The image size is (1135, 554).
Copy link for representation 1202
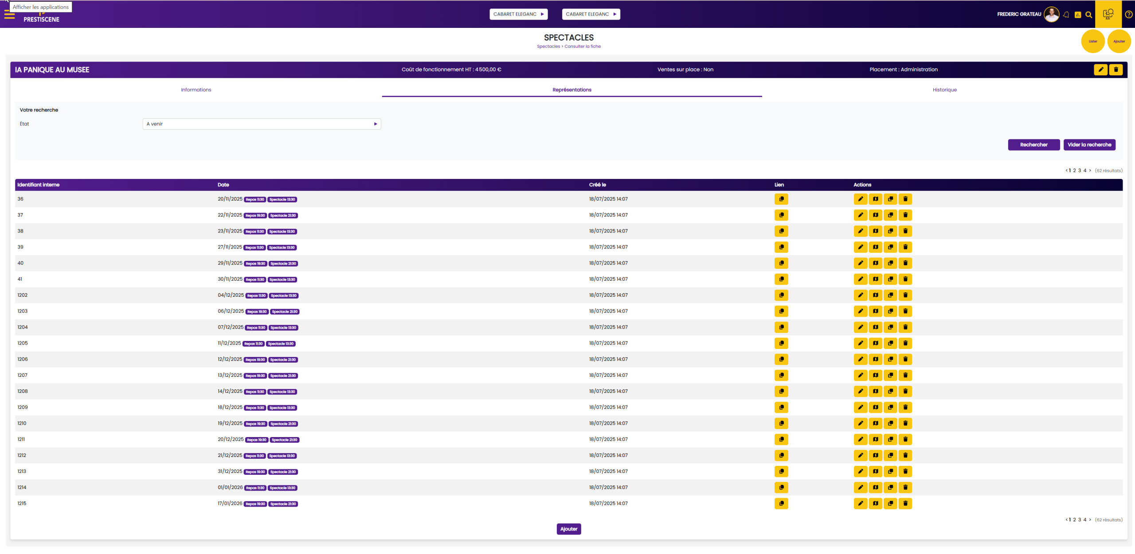tap(781, 295)
